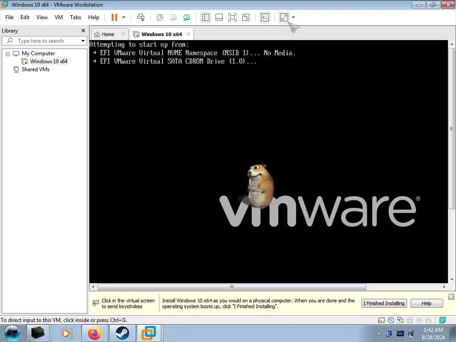Close the Windows 10 x64 tab
The width and height of the screenshot is (456, 342).
pyautogui.click(x=188, y=34)
